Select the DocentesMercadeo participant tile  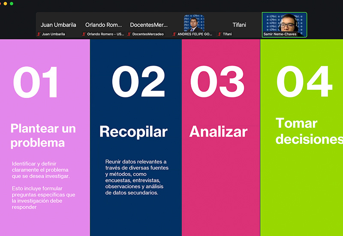pos(149,24)
